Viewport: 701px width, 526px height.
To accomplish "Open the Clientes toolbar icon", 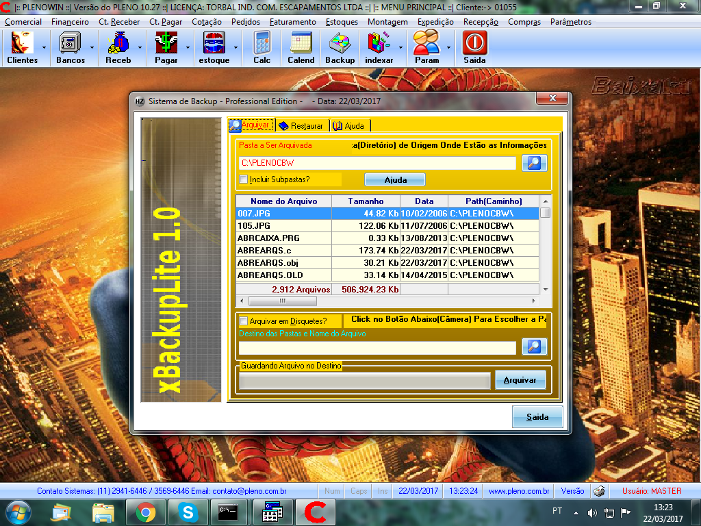I will (x=23, y=47).
